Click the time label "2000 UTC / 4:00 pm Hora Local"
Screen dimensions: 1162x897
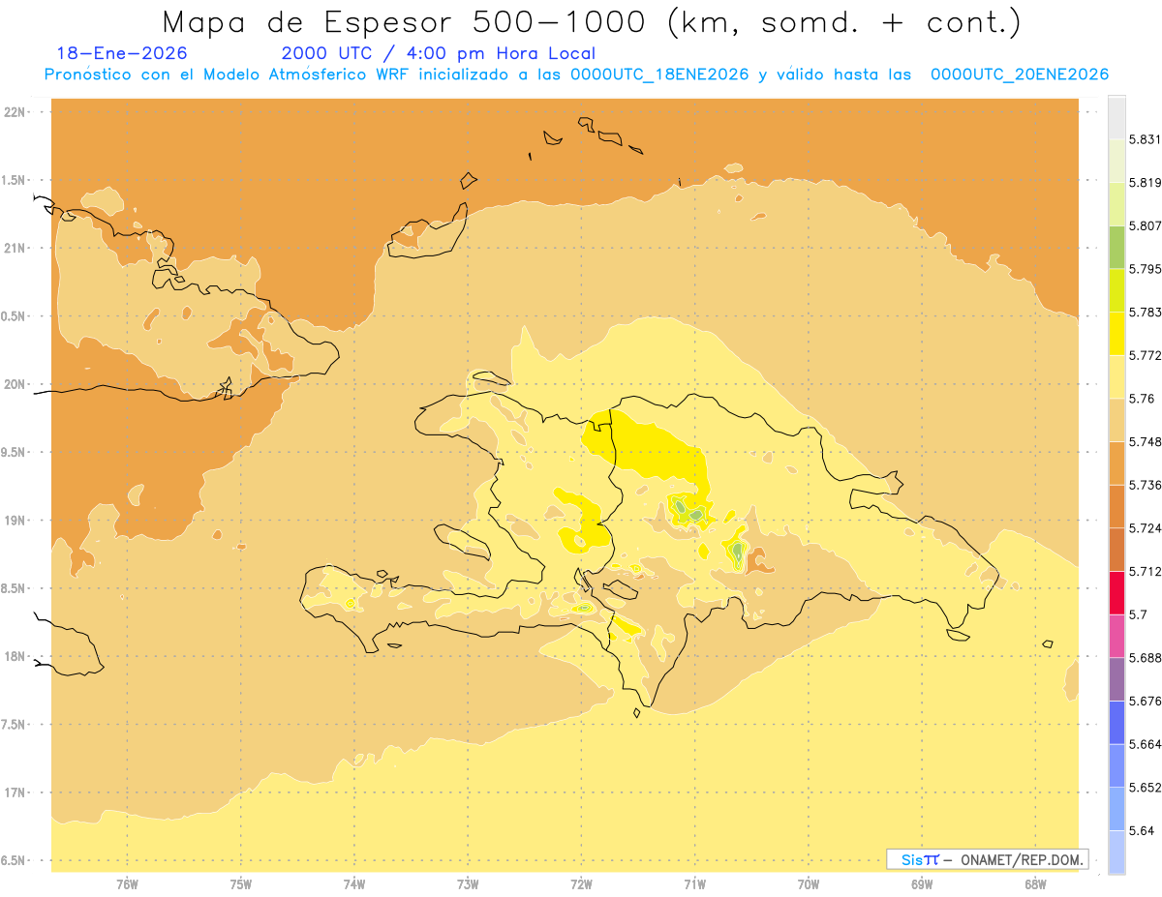(x=439, y=54)
